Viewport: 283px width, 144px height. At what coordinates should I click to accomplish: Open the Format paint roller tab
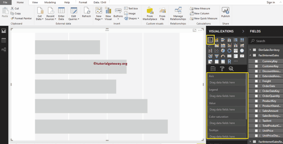(222, 69)
